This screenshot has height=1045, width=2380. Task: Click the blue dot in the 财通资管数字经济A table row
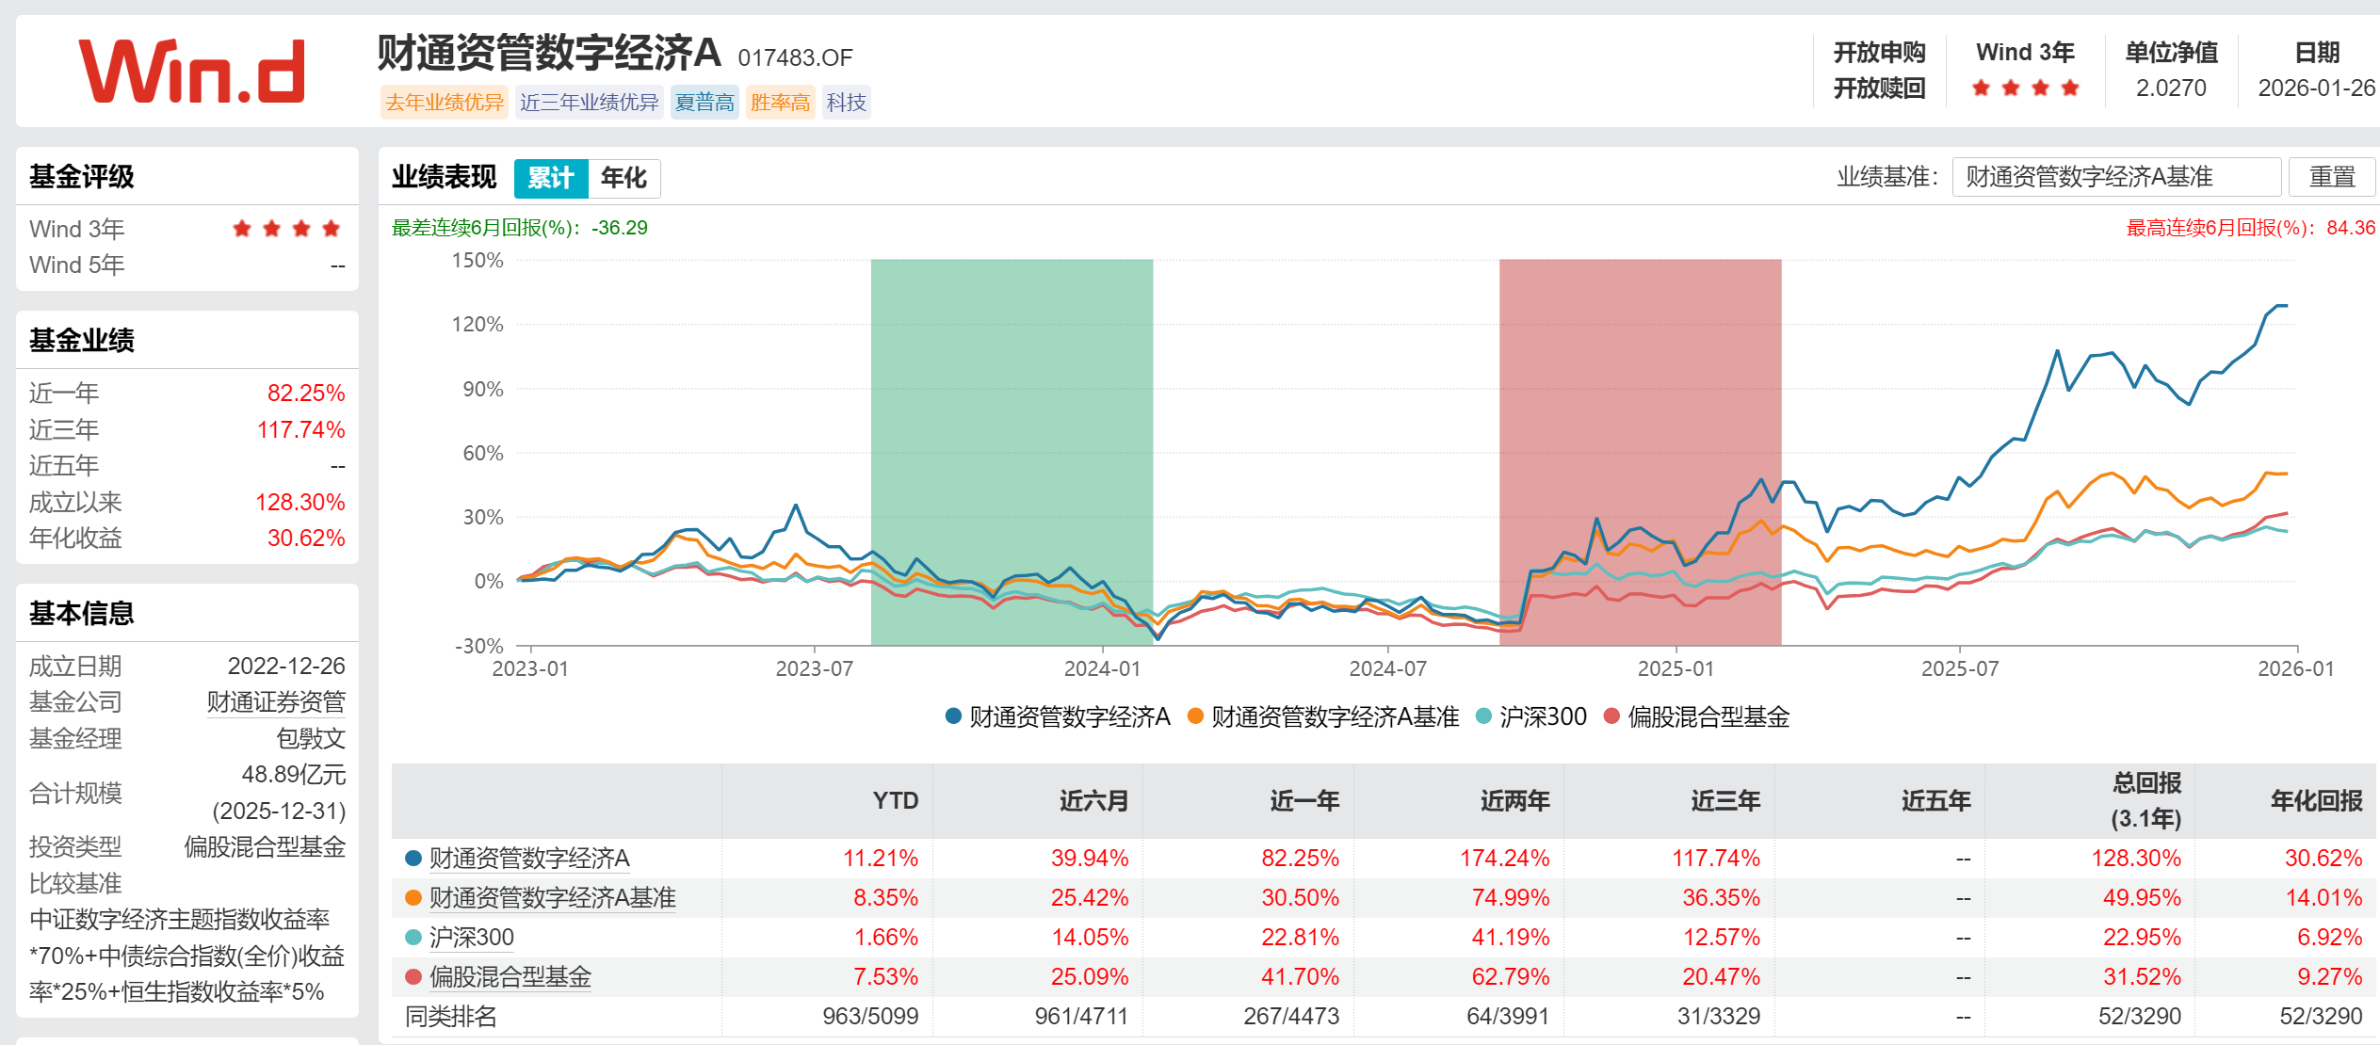coord(413,858)
